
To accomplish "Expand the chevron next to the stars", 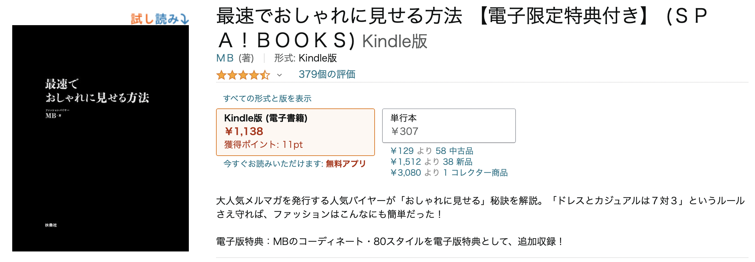I will point(280,75).
